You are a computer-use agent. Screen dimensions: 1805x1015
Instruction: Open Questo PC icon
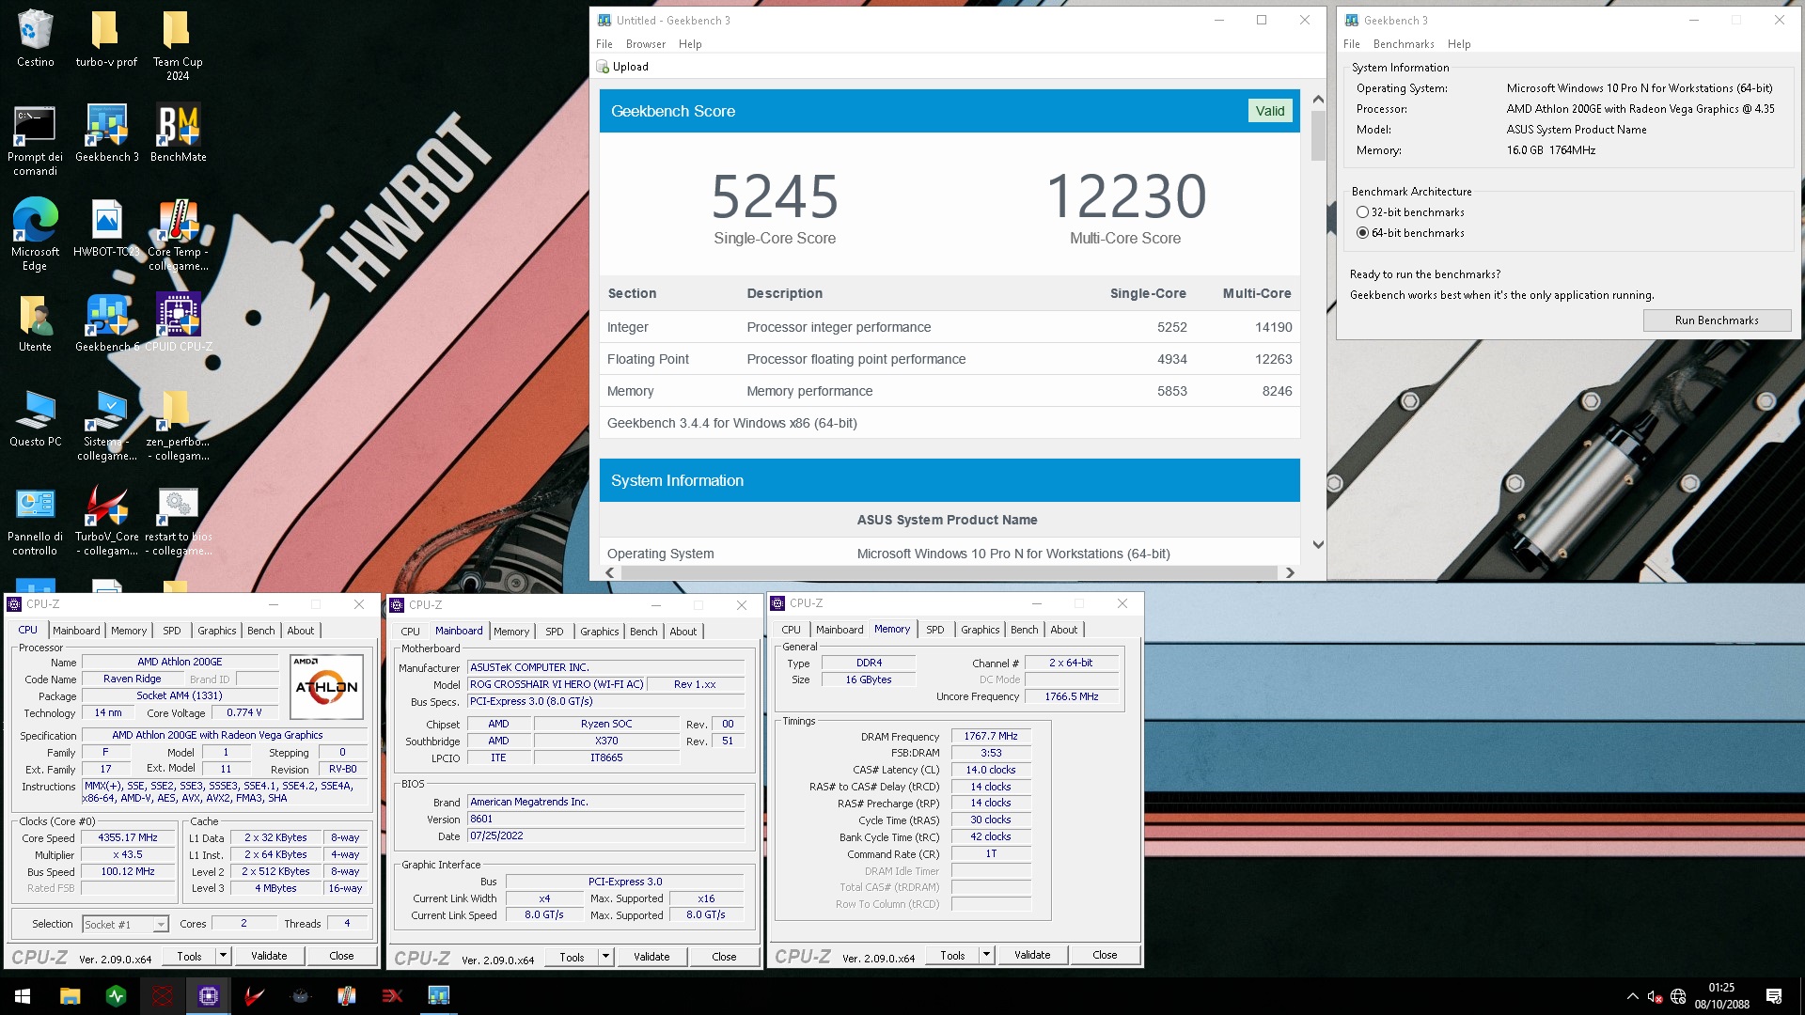36,417
